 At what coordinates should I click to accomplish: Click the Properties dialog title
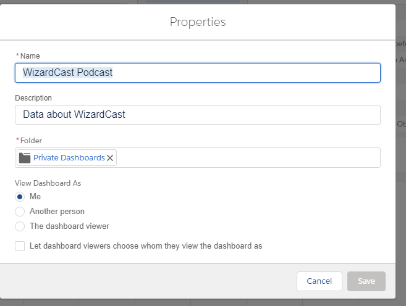pos(198,22)
